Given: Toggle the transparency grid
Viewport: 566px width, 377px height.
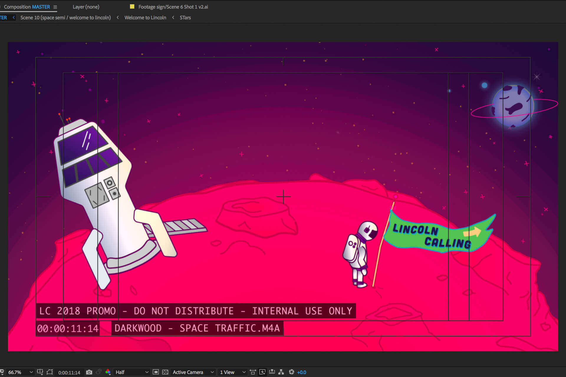Looking at the screenshot, I should (165, 372).
